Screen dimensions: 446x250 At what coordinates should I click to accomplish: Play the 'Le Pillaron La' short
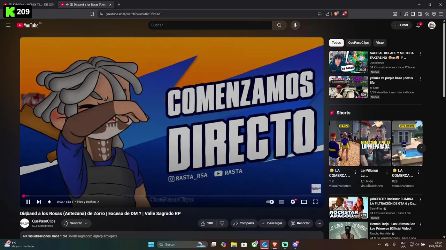click(376, 143)
